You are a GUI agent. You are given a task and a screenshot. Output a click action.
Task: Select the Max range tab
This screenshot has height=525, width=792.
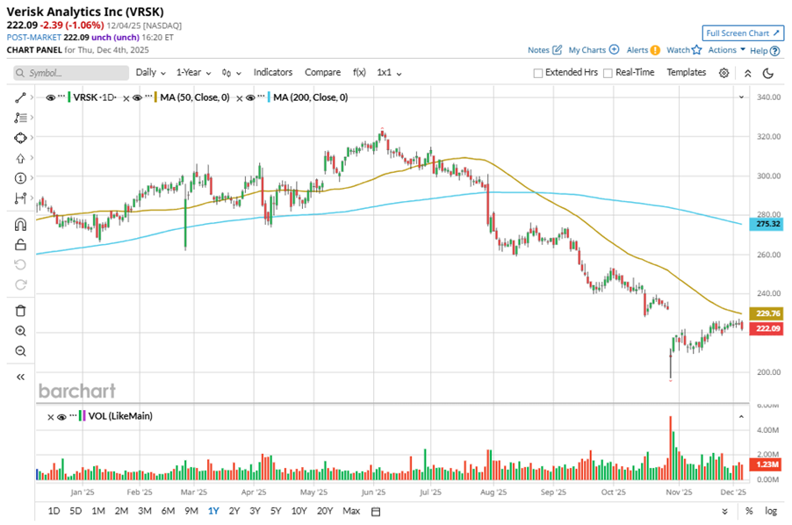click(351, 511)
